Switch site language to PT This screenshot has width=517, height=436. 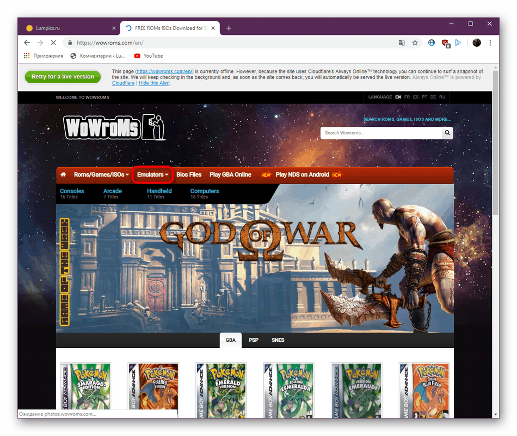click(424, 97)
